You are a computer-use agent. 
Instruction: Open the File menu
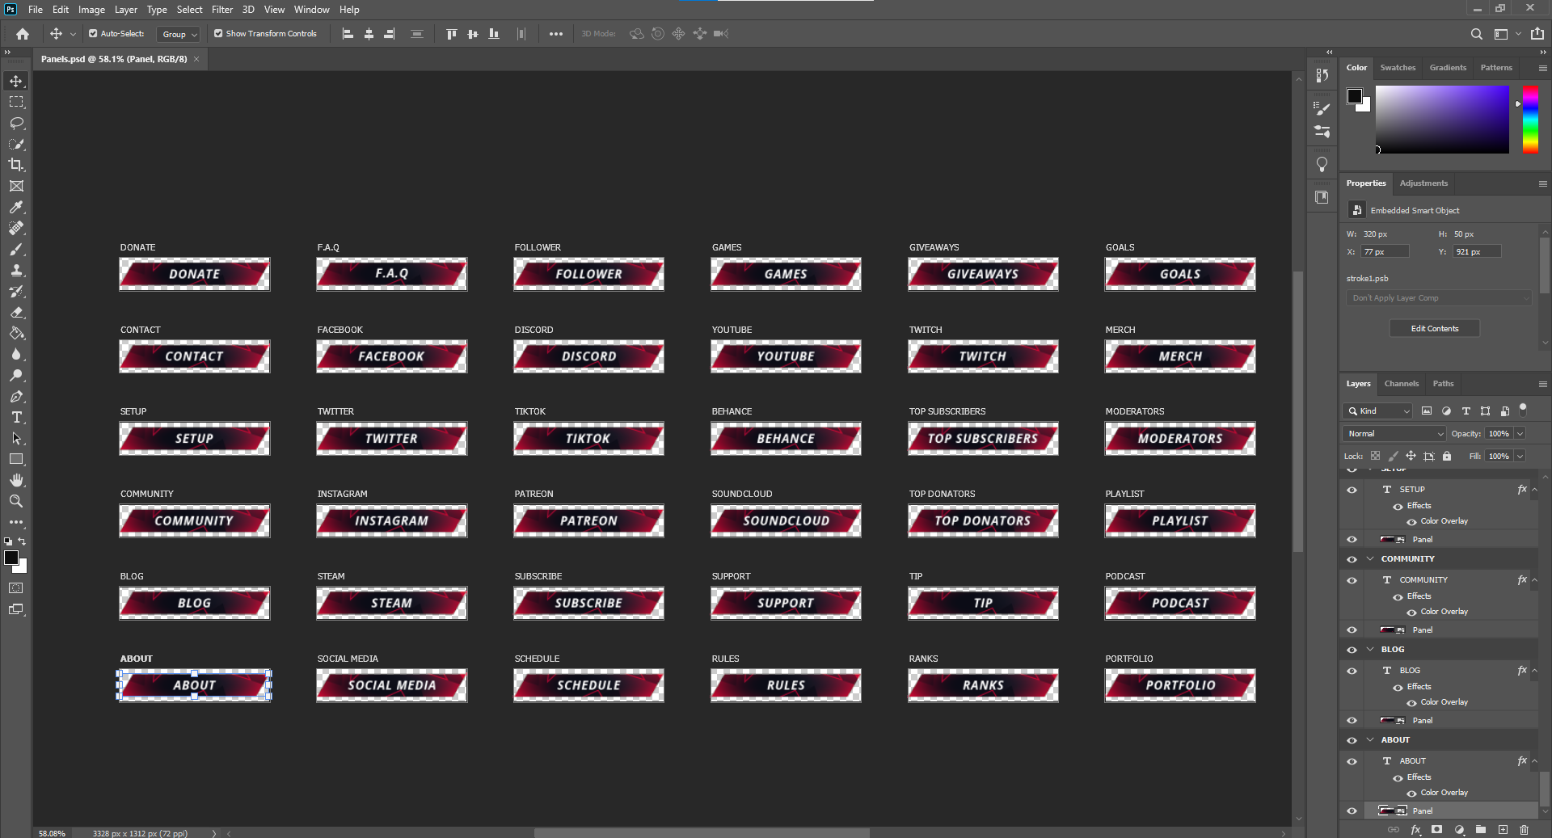click(x=36, y=10)
